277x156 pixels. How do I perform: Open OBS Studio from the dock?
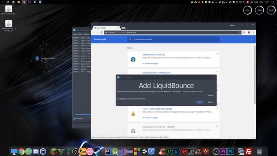(x=216, y=152)
